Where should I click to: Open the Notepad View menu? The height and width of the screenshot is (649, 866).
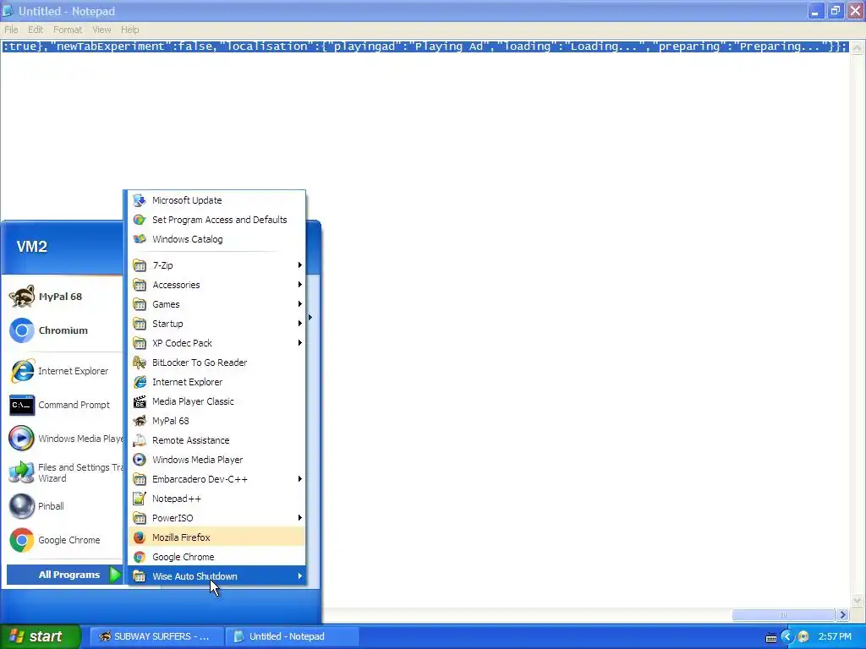(101, 30)
